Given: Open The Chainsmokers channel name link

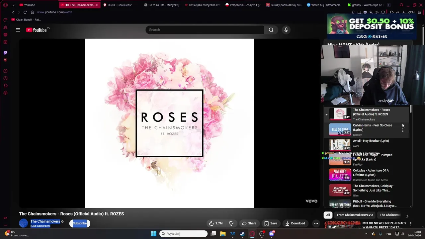Looking at the screenshot, I should [x=45, y=221].
